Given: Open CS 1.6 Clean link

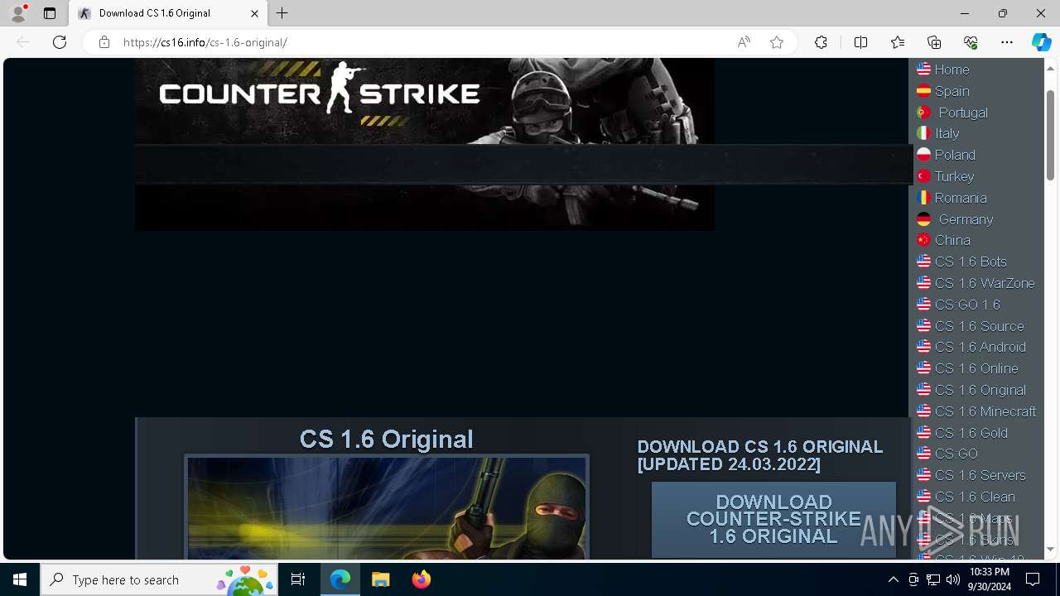Looking at the screenshot, I should (x=975, y=497).
